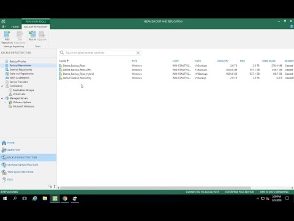Click the search box for object names
Screen dimensions: 294x221
coord(100,53)
